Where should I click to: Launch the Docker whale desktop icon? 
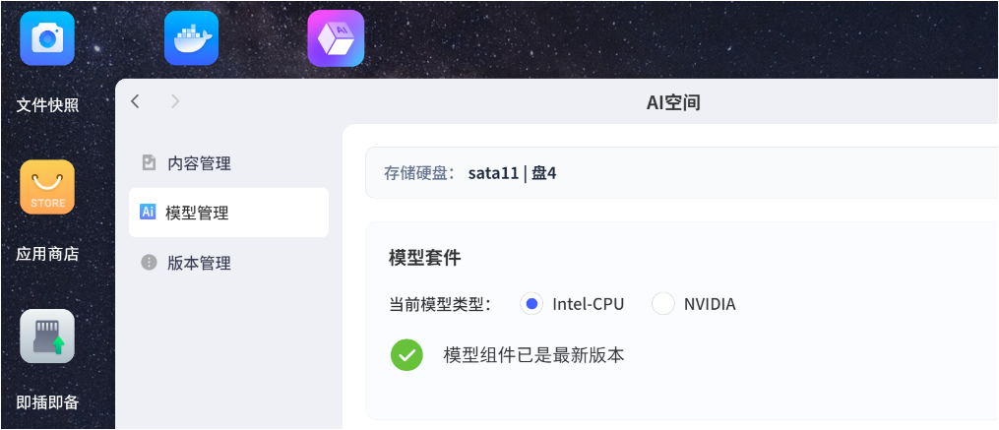pyautogui.click(x=191, y=38)
